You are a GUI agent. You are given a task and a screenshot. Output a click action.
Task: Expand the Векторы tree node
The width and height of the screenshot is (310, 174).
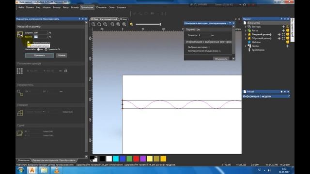tap(246, 27)
